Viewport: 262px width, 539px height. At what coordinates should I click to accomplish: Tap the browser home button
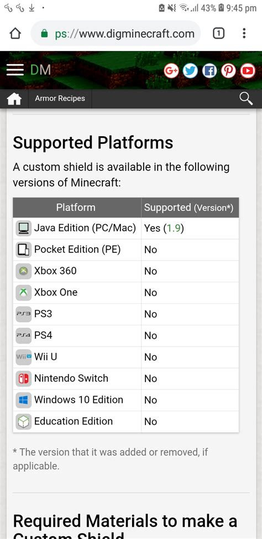point(15,33)
